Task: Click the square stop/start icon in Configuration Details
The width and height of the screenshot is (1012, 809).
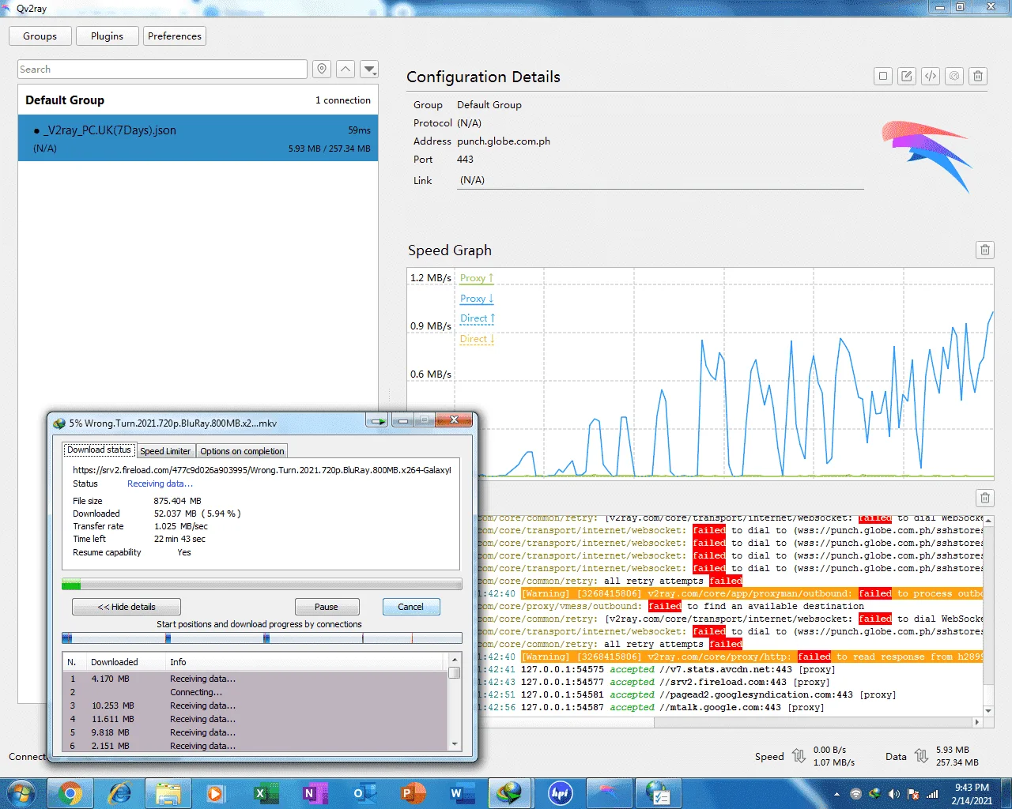Action: (x=883, y=76)
